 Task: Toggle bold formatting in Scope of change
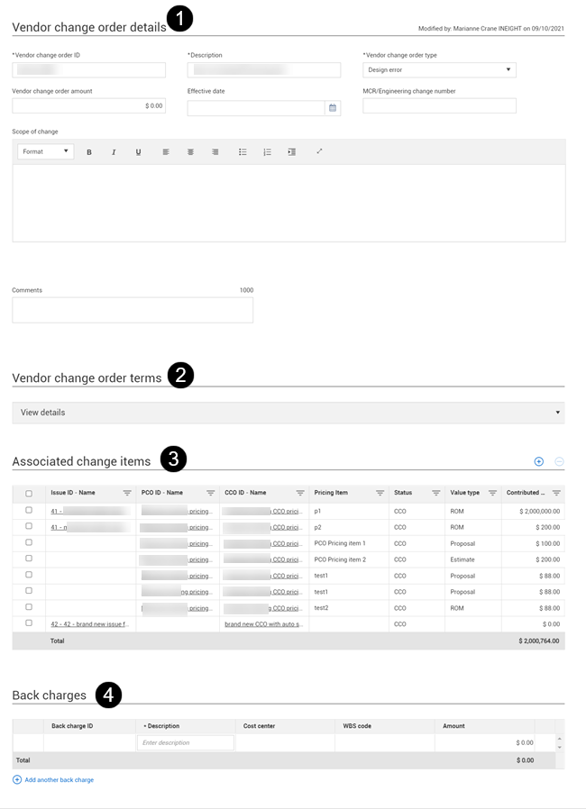pos(89,152)
